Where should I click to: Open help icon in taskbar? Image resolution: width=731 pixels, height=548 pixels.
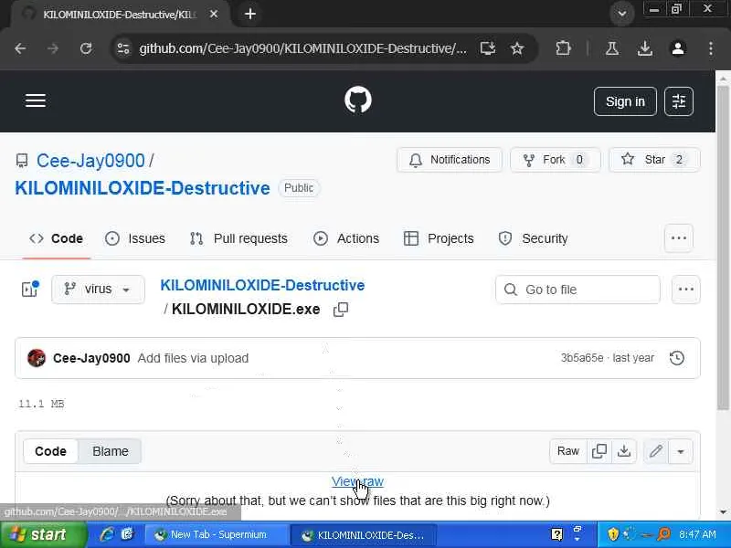(x=556, y=534)
